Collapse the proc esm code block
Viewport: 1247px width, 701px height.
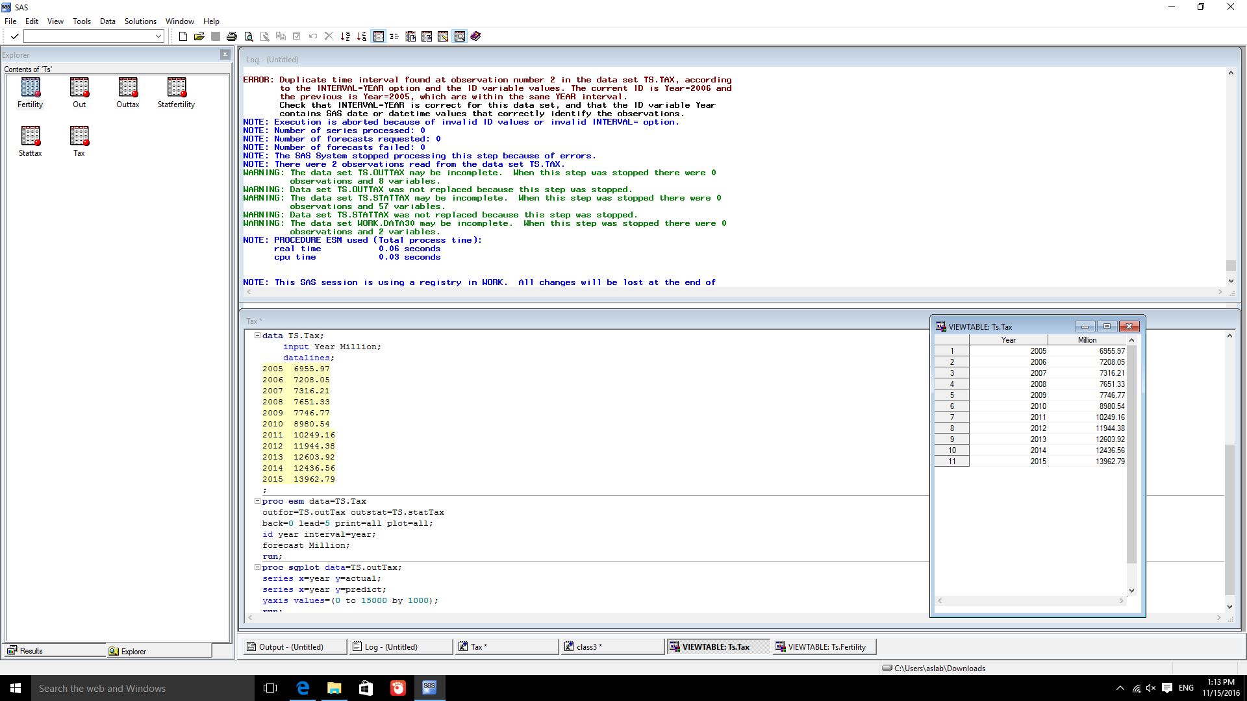[x=257, y=501]
